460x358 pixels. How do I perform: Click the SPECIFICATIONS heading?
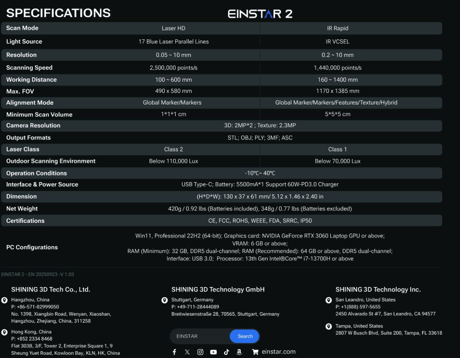click(x=58, y=13)
